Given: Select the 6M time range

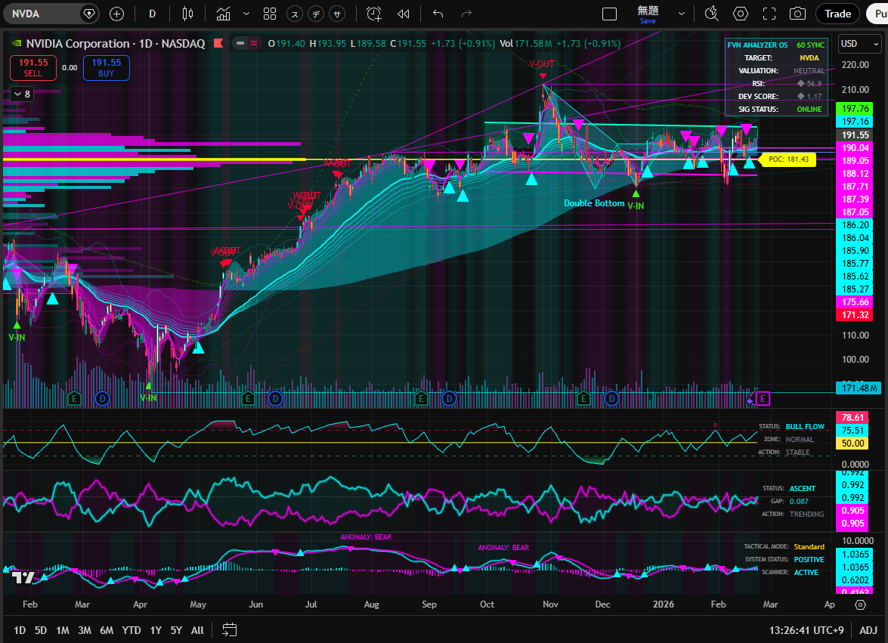Looking at the screenshot, I should click(x=107, y=630).
